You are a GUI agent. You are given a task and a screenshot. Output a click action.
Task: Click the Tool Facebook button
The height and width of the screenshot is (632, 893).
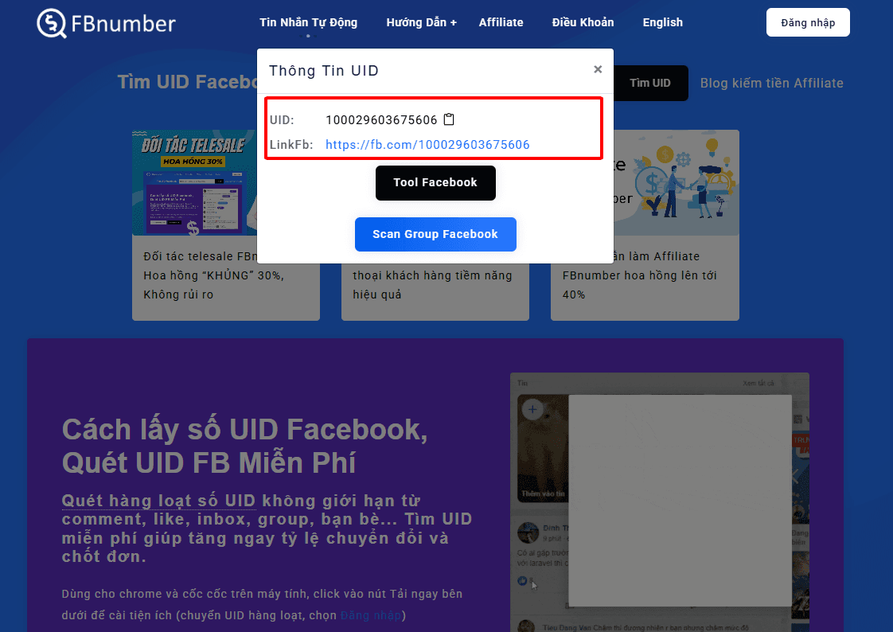435,183
